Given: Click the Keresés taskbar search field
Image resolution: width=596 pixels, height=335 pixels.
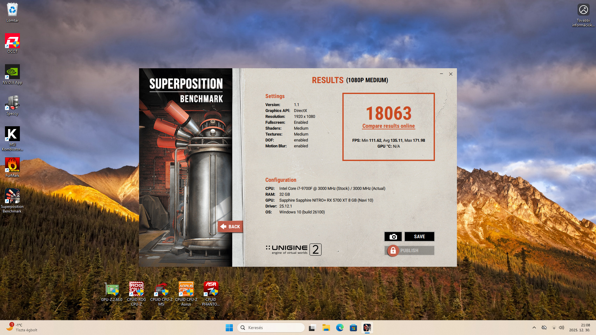Looking at the screenshot, I should click(x=271, y=328).
